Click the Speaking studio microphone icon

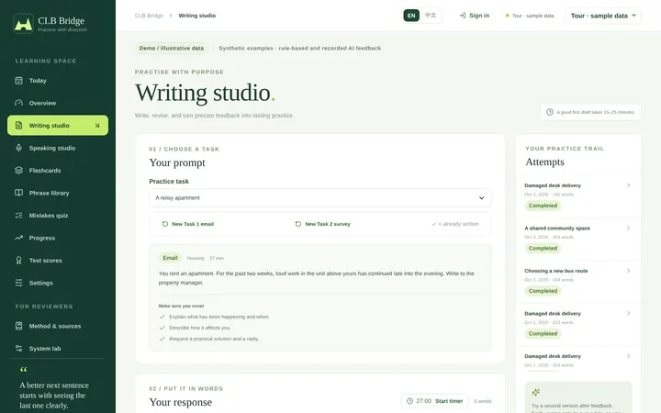point(18,148)
